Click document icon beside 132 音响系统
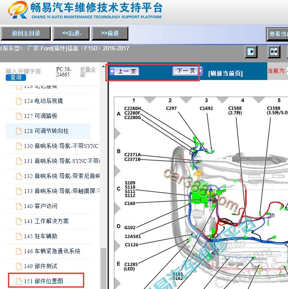288x289 pixels. [x=19, y=176]
